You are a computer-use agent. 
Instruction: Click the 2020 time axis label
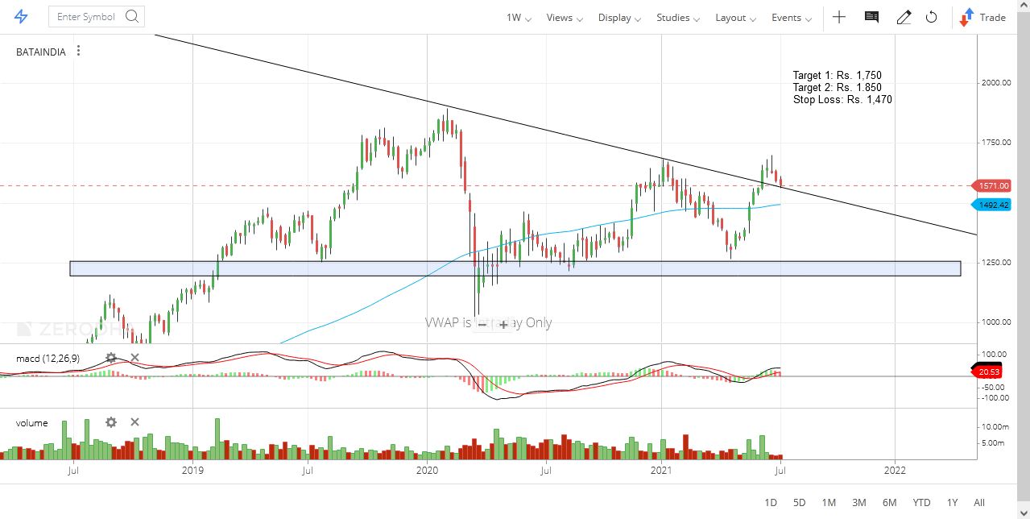[427, 470]
